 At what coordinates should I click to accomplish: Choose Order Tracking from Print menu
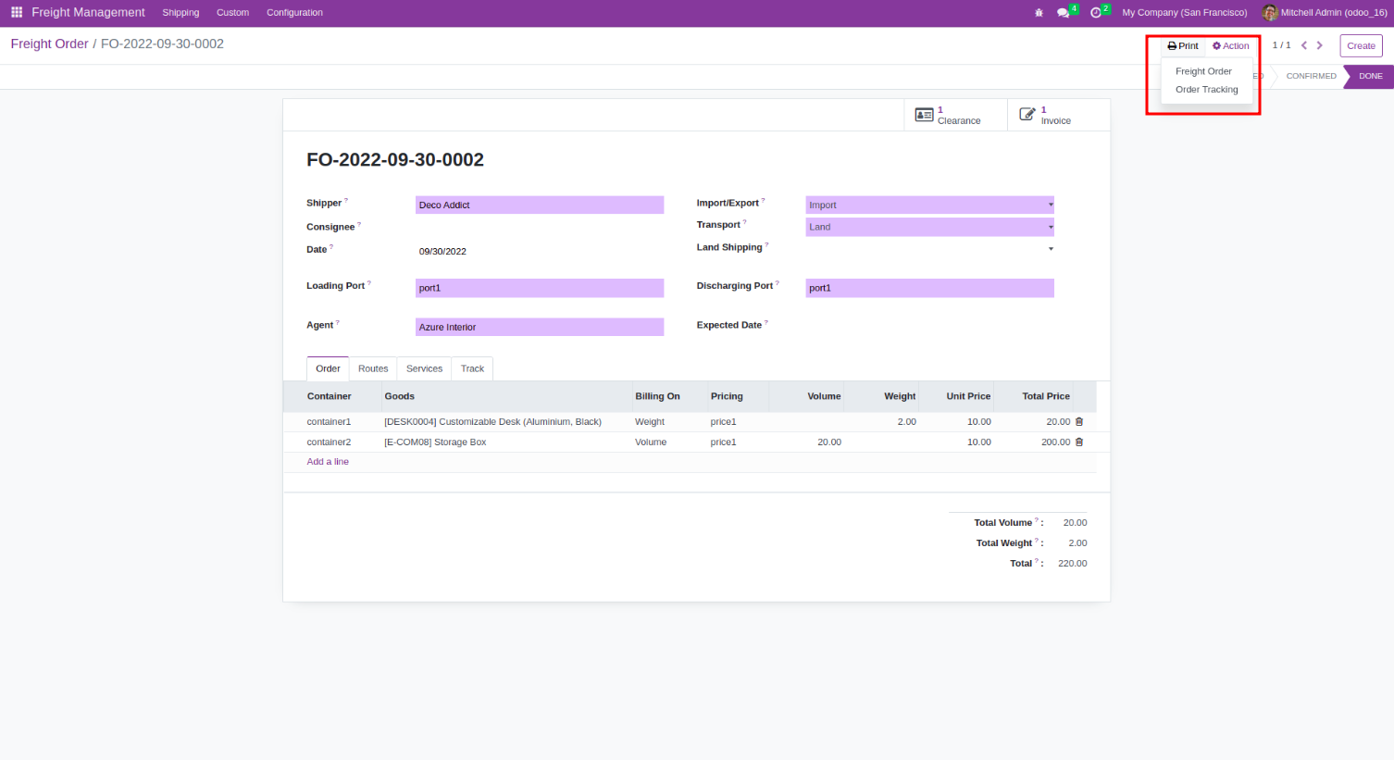1206,90
